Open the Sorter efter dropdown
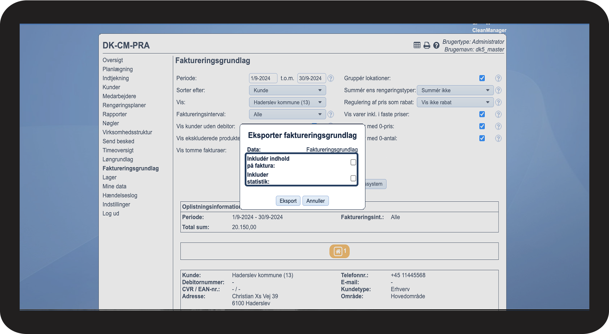The width and height of the screenshot is (609, 334). tap(287, 90)
